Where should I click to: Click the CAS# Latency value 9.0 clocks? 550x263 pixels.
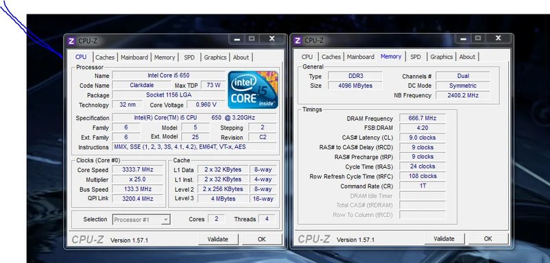[x=422, y=138]
